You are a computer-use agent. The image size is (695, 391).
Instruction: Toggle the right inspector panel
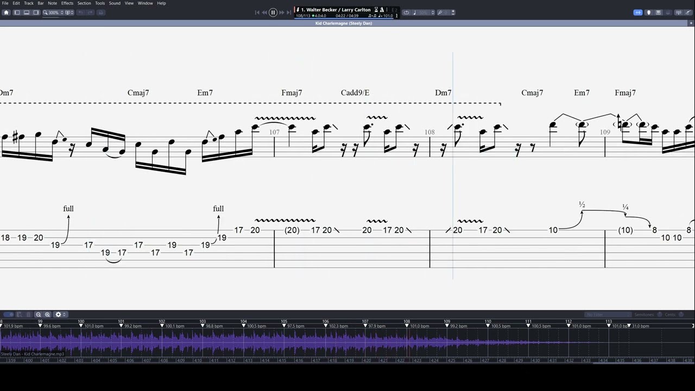click(x=36, y=12)
